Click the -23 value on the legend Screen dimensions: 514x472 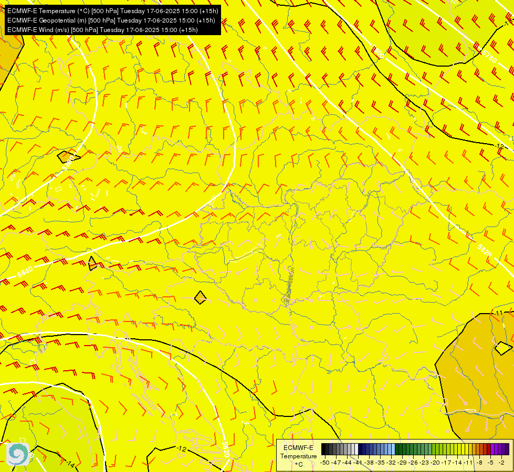click(x=424, y=463)
